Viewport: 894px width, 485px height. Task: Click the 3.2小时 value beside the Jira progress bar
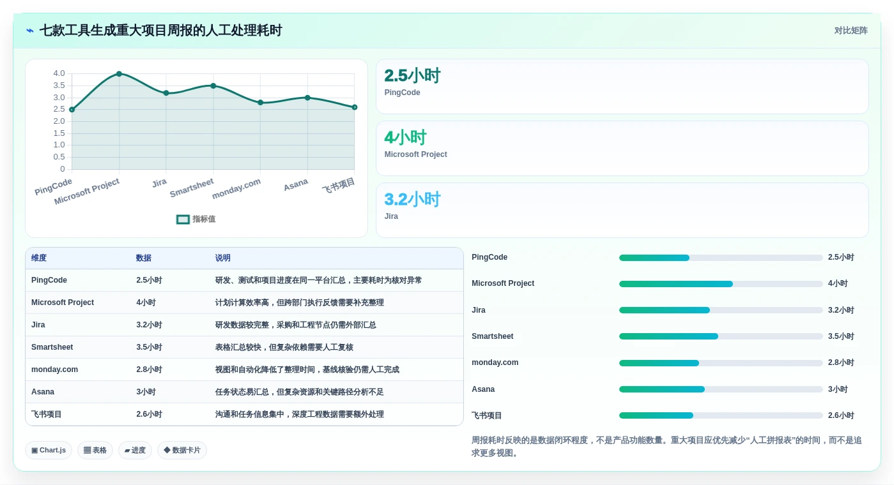pyautogui.click(x=841, y=310)
